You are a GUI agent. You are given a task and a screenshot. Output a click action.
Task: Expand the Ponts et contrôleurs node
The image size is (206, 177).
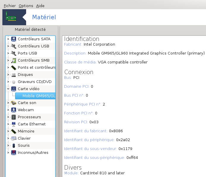coord(8,67)
